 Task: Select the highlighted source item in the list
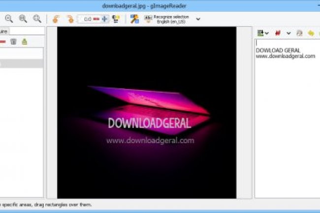[22, 64]
